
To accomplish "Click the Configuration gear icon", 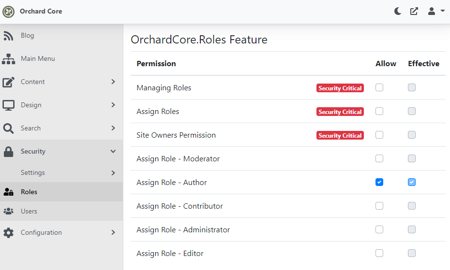I will click(x=8, y=232).
